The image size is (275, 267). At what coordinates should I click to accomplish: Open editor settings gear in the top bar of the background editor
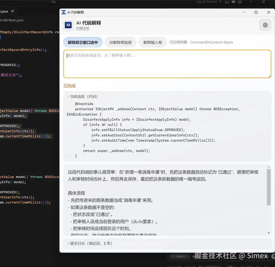[x=240, y=2]
